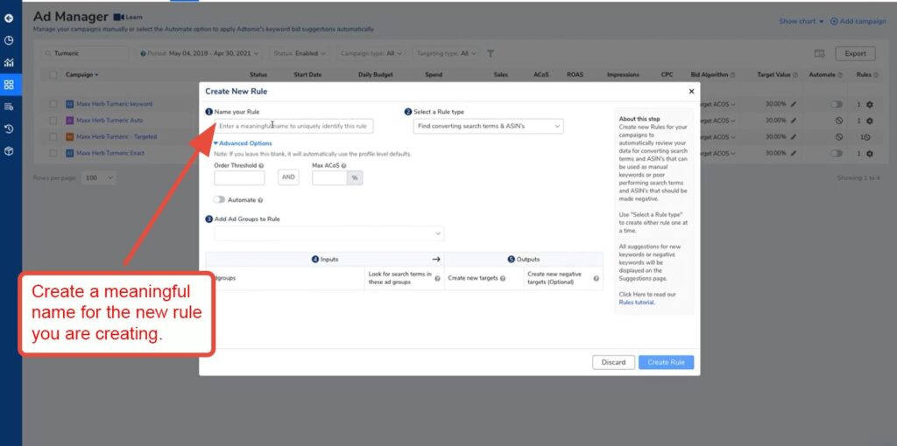Click the Max ACoS help icon
Viewport: 897px width, 446px height.
(x=344, y=165)
